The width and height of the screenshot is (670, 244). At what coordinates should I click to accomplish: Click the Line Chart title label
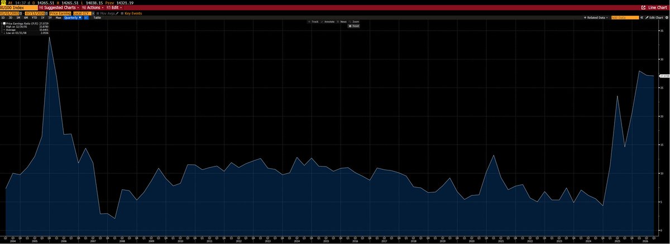coord(658,8)
